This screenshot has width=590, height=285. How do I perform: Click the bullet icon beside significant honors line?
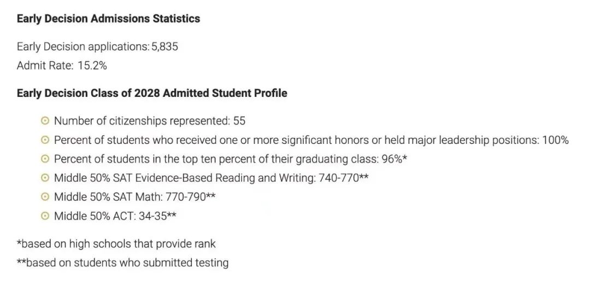click(x=45, y=140)
